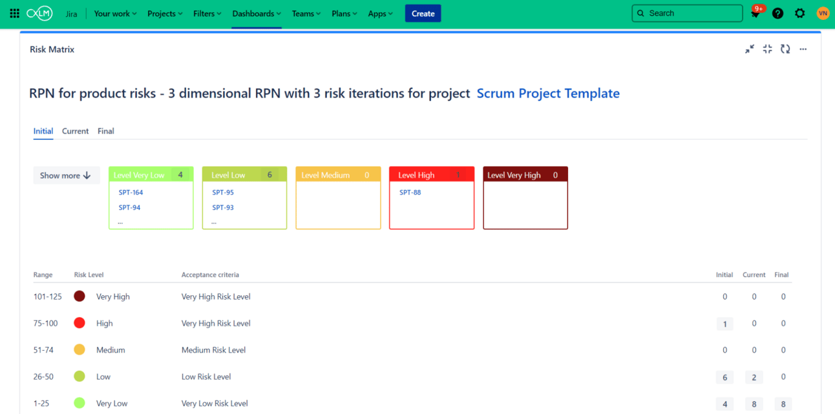Click the Create button
The width and height of the screenshot is (835, 414).
tap(423, 14)
